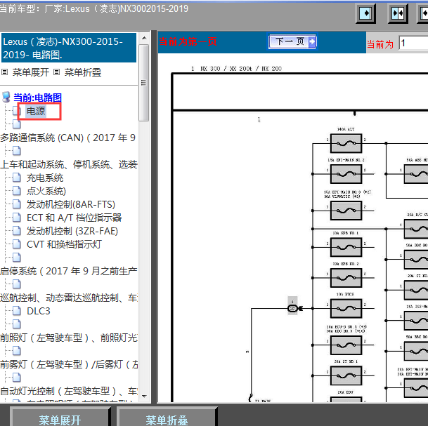Click sidebar scrollbar down arrow
428x426 pixels.
pyautogui.click(x=144, y=397)
